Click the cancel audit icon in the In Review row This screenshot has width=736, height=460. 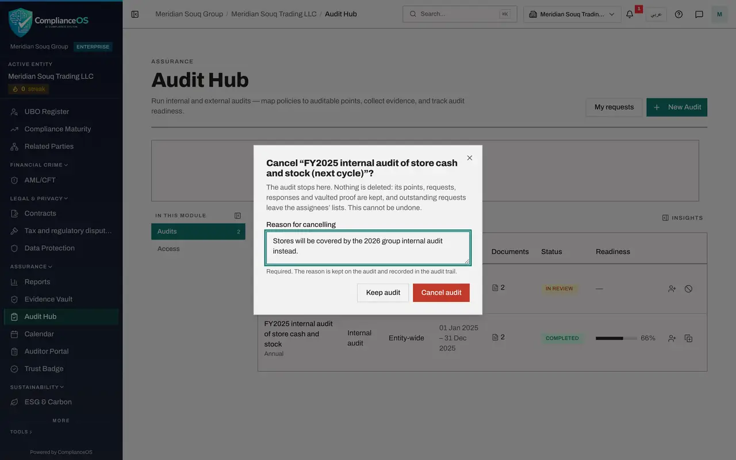[688, 289]
